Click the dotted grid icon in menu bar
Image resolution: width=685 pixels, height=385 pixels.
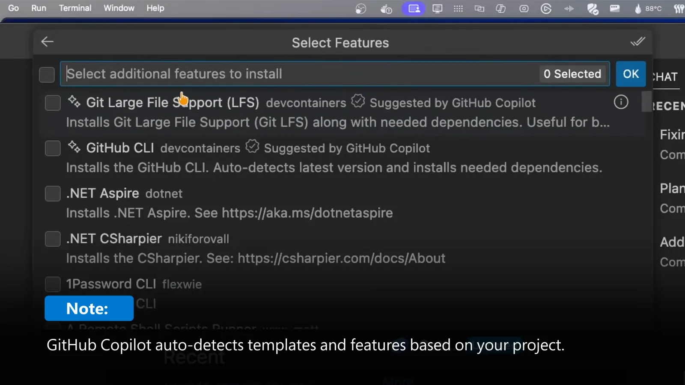pyautogui.click(x=458, y=9)
